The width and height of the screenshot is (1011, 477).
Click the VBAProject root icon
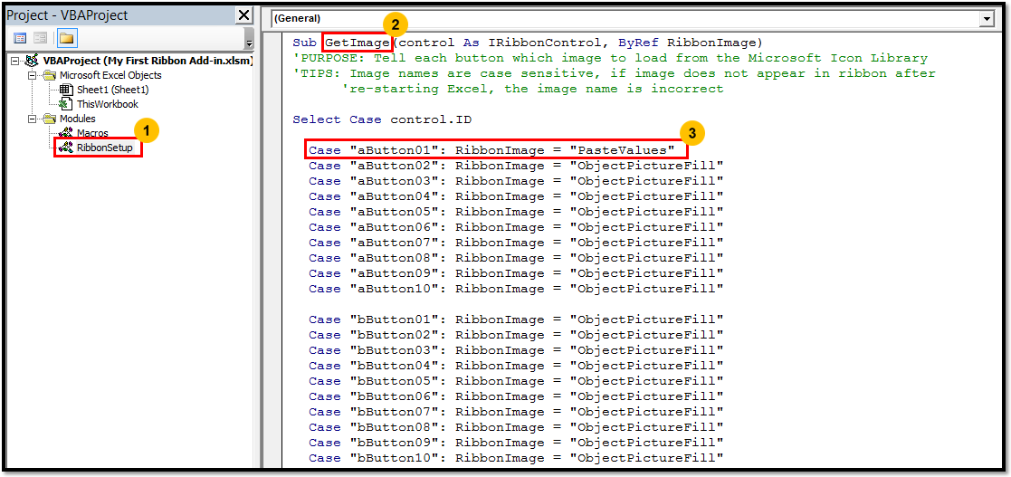pos(32,61)
